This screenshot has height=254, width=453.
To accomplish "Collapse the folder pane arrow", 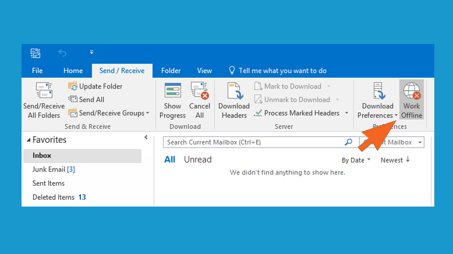I will click(146, 137).
